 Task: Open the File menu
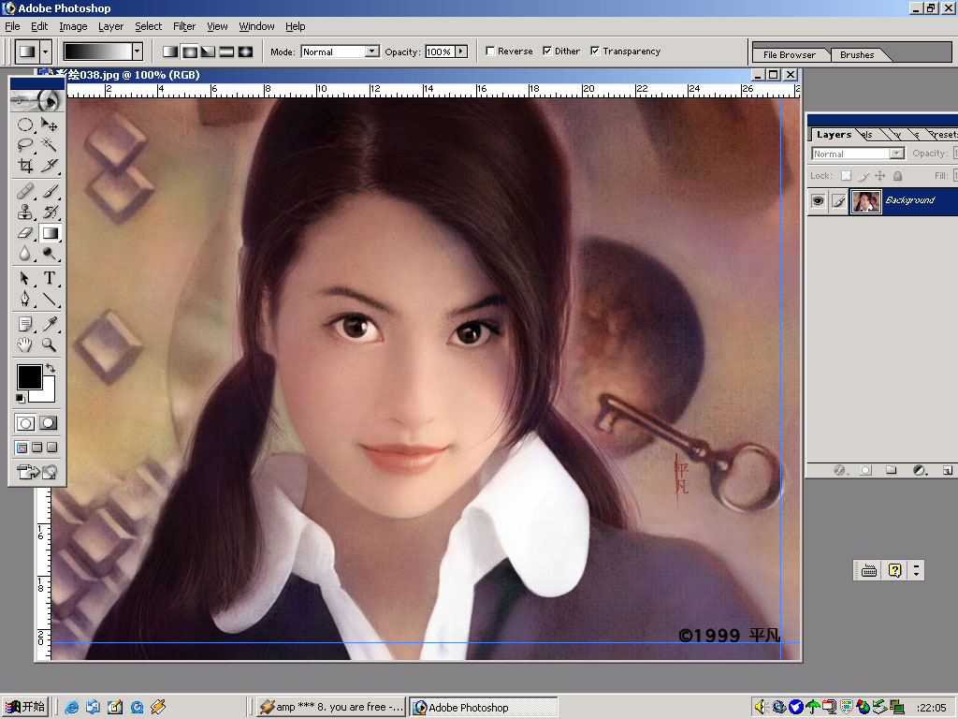[x=12, y=26]
